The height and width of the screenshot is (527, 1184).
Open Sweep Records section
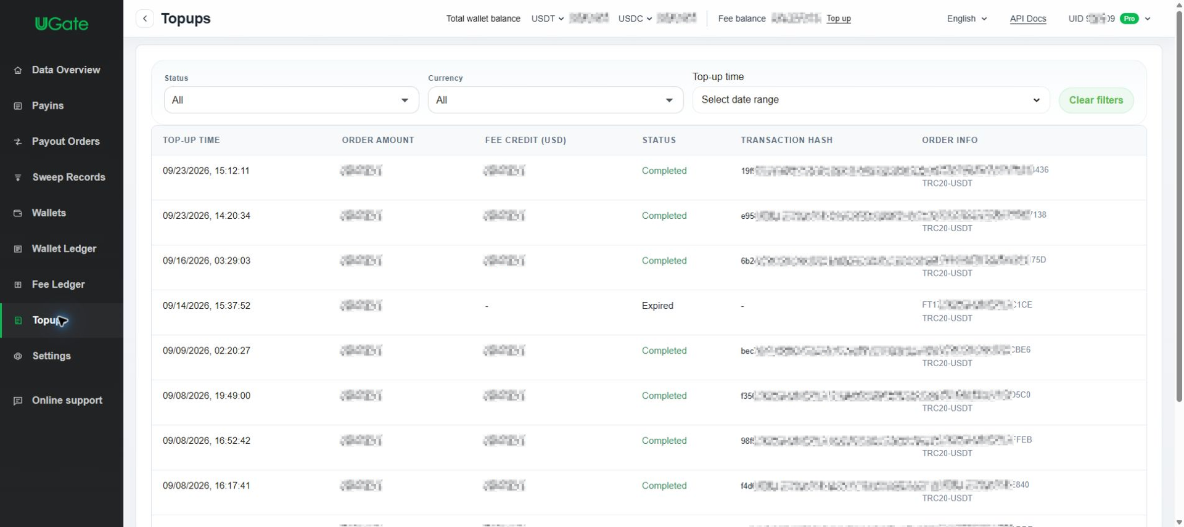[69, 178]
